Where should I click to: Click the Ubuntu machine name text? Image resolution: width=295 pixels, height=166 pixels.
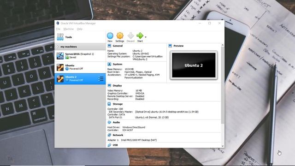pos(70,65)
